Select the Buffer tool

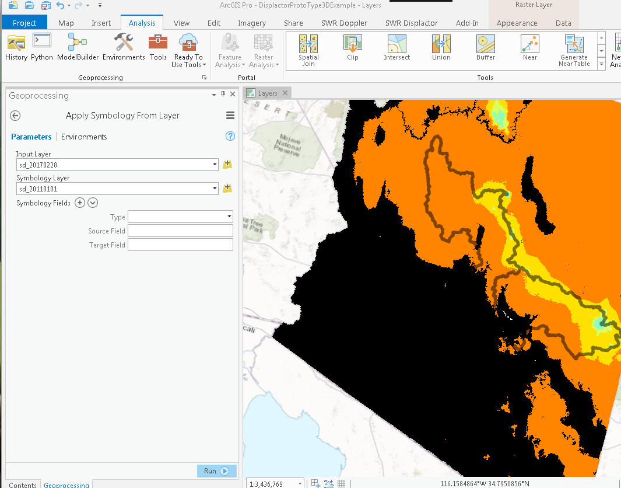[486, 47]
